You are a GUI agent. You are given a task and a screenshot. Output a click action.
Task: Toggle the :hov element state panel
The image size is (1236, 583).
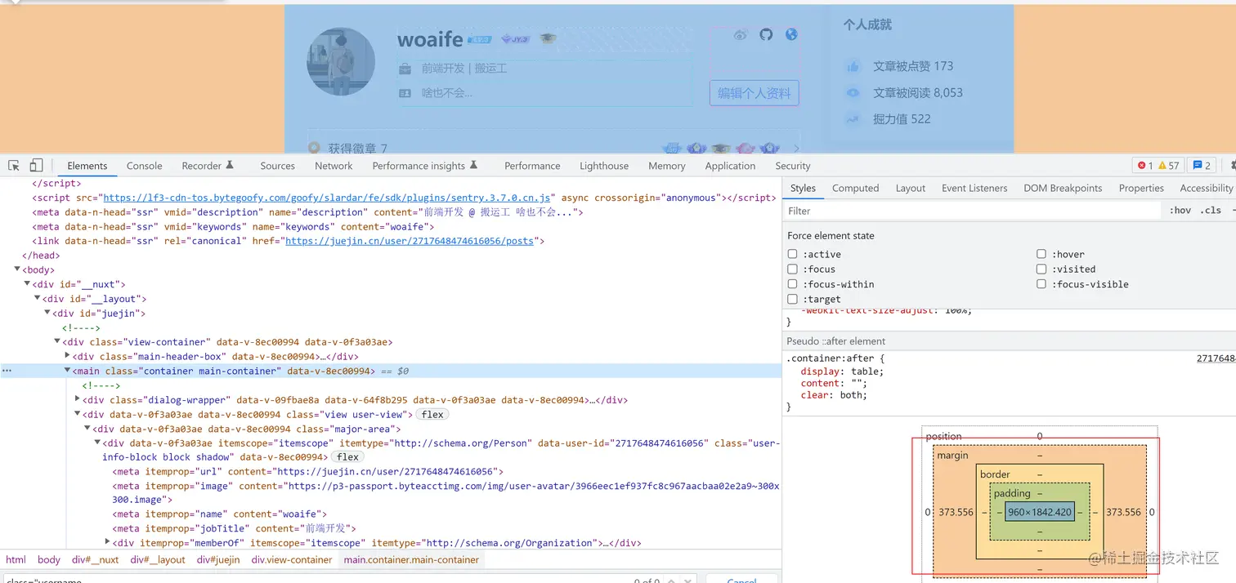(x=1180, y=210)
